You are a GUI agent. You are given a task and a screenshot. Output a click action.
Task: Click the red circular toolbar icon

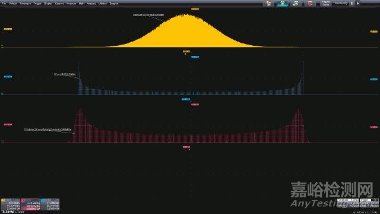click(x=310, y=4)
